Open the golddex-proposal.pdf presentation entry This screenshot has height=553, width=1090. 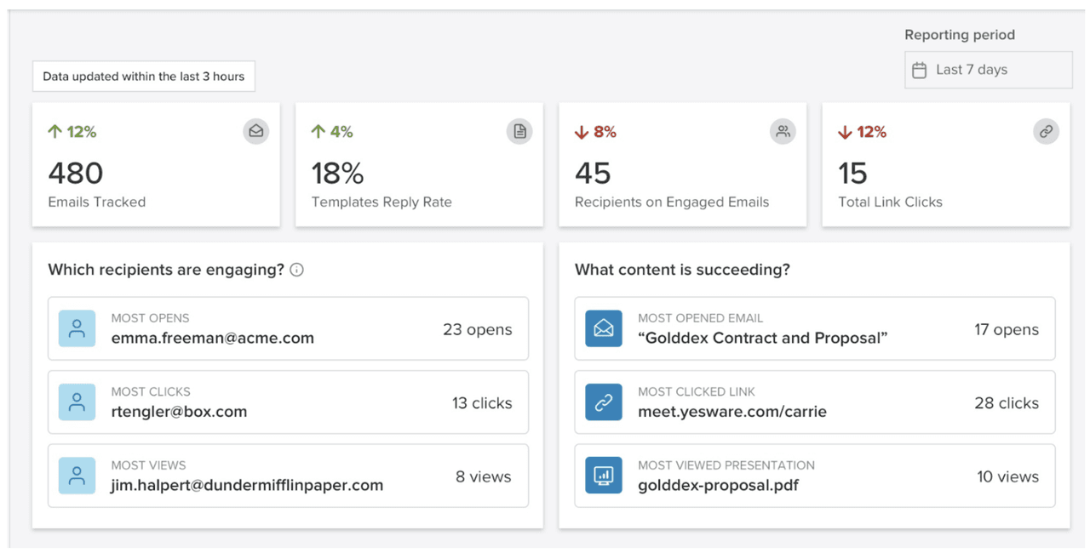point(814,476)
